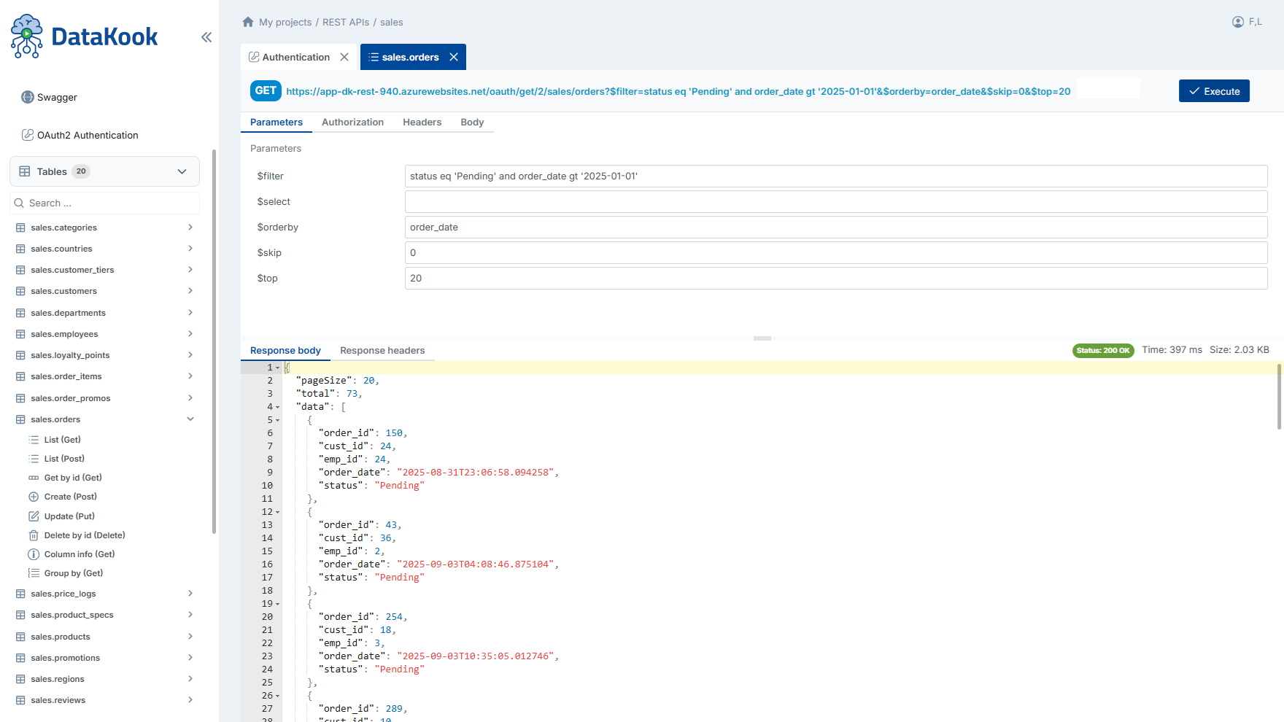1284x722 pixels.
Task: Click the Tables grid icon
Action: 25,171
